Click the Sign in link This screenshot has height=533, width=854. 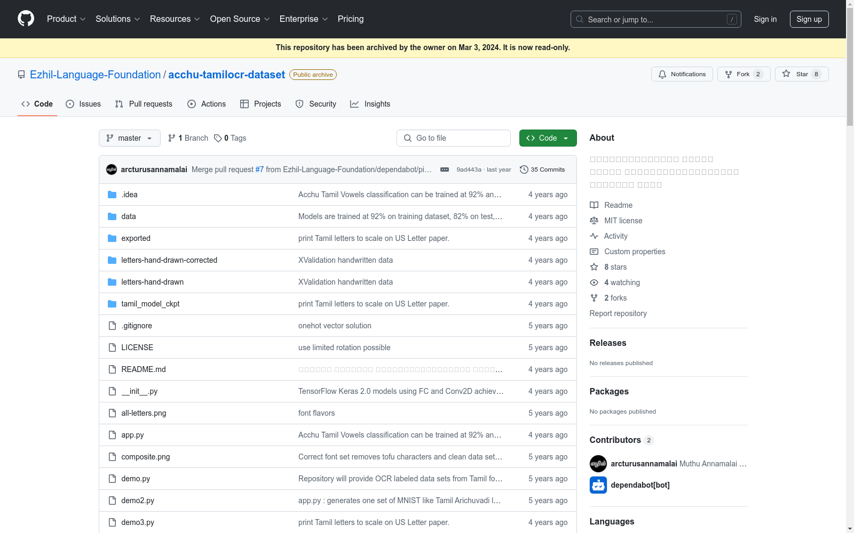point(765,19)
